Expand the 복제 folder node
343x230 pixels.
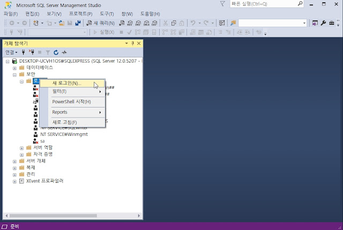click(x=14, y=168)
